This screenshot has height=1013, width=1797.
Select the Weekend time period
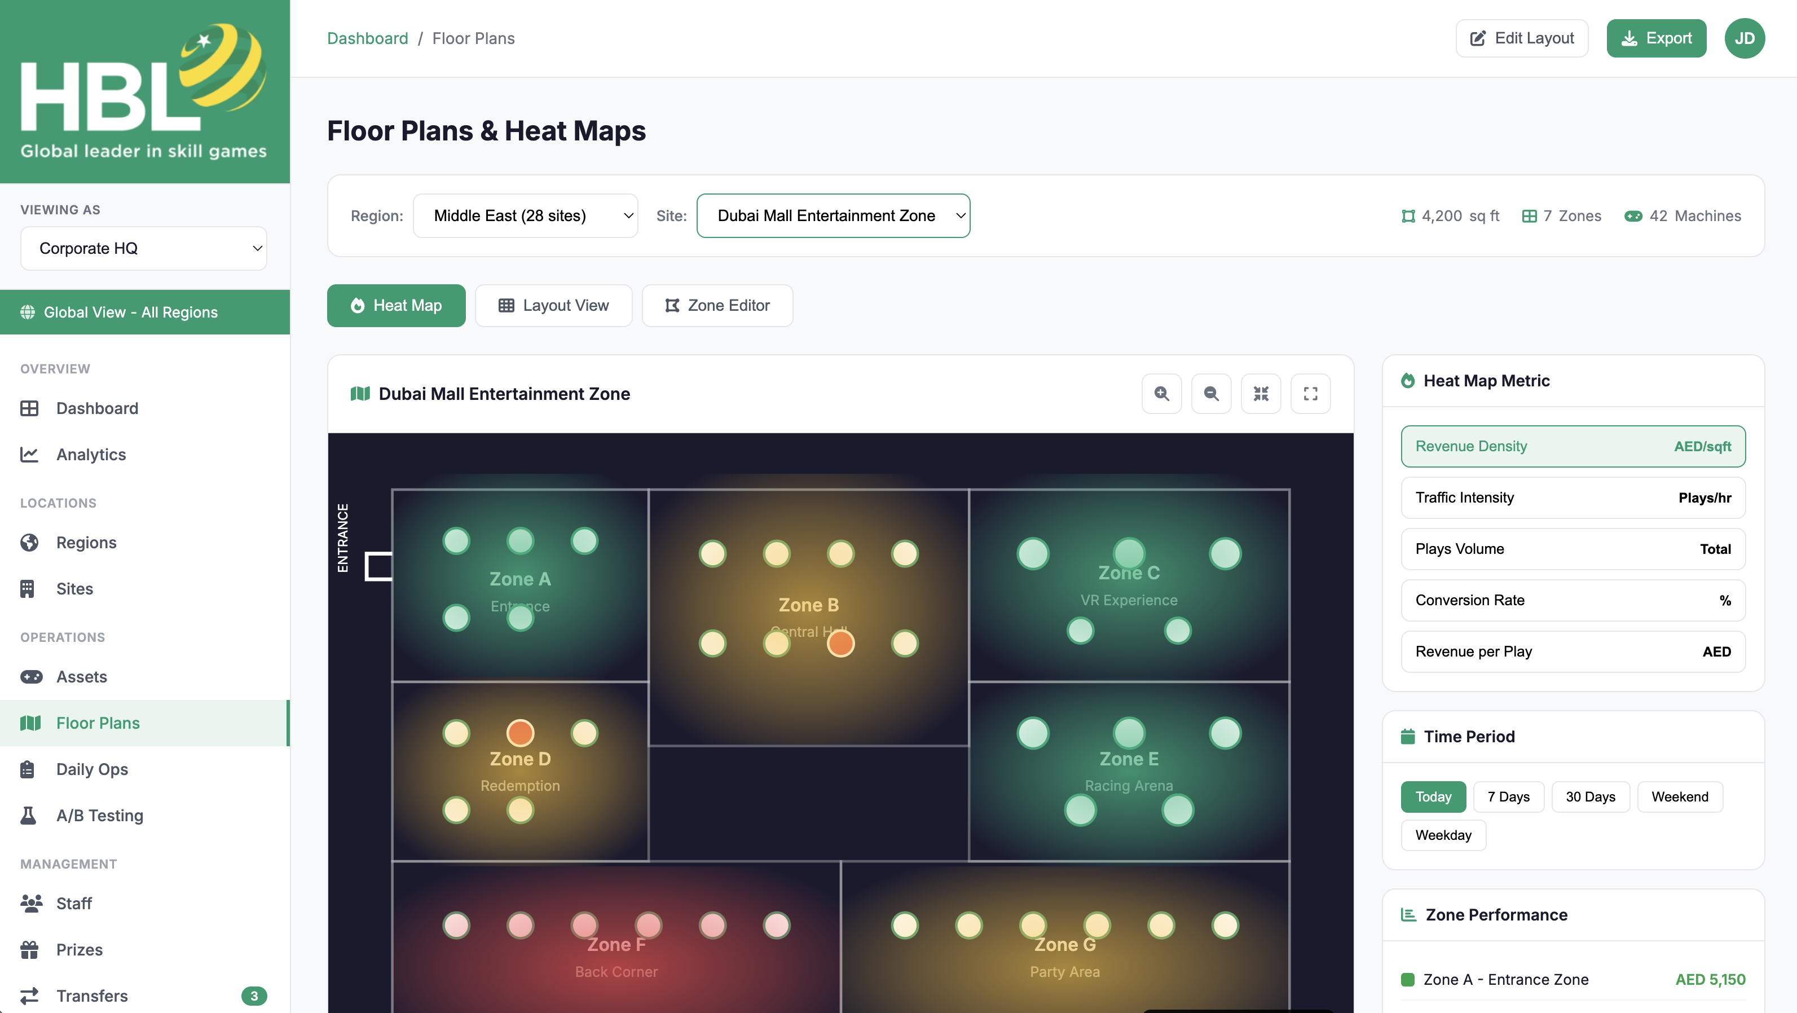1680,797
